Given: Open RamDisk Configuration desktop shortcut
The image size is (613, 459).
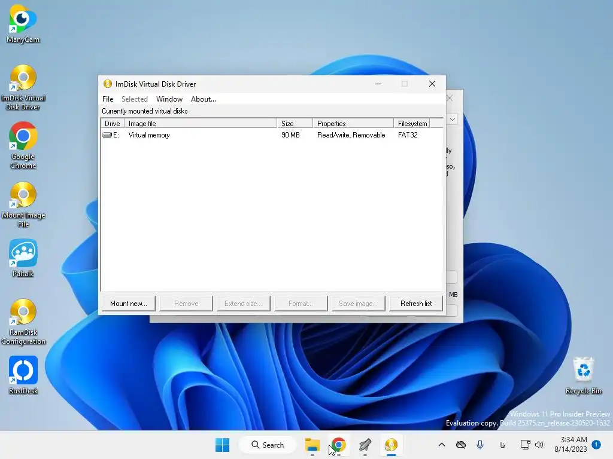Looking at the screenshot, I should 23,322.
